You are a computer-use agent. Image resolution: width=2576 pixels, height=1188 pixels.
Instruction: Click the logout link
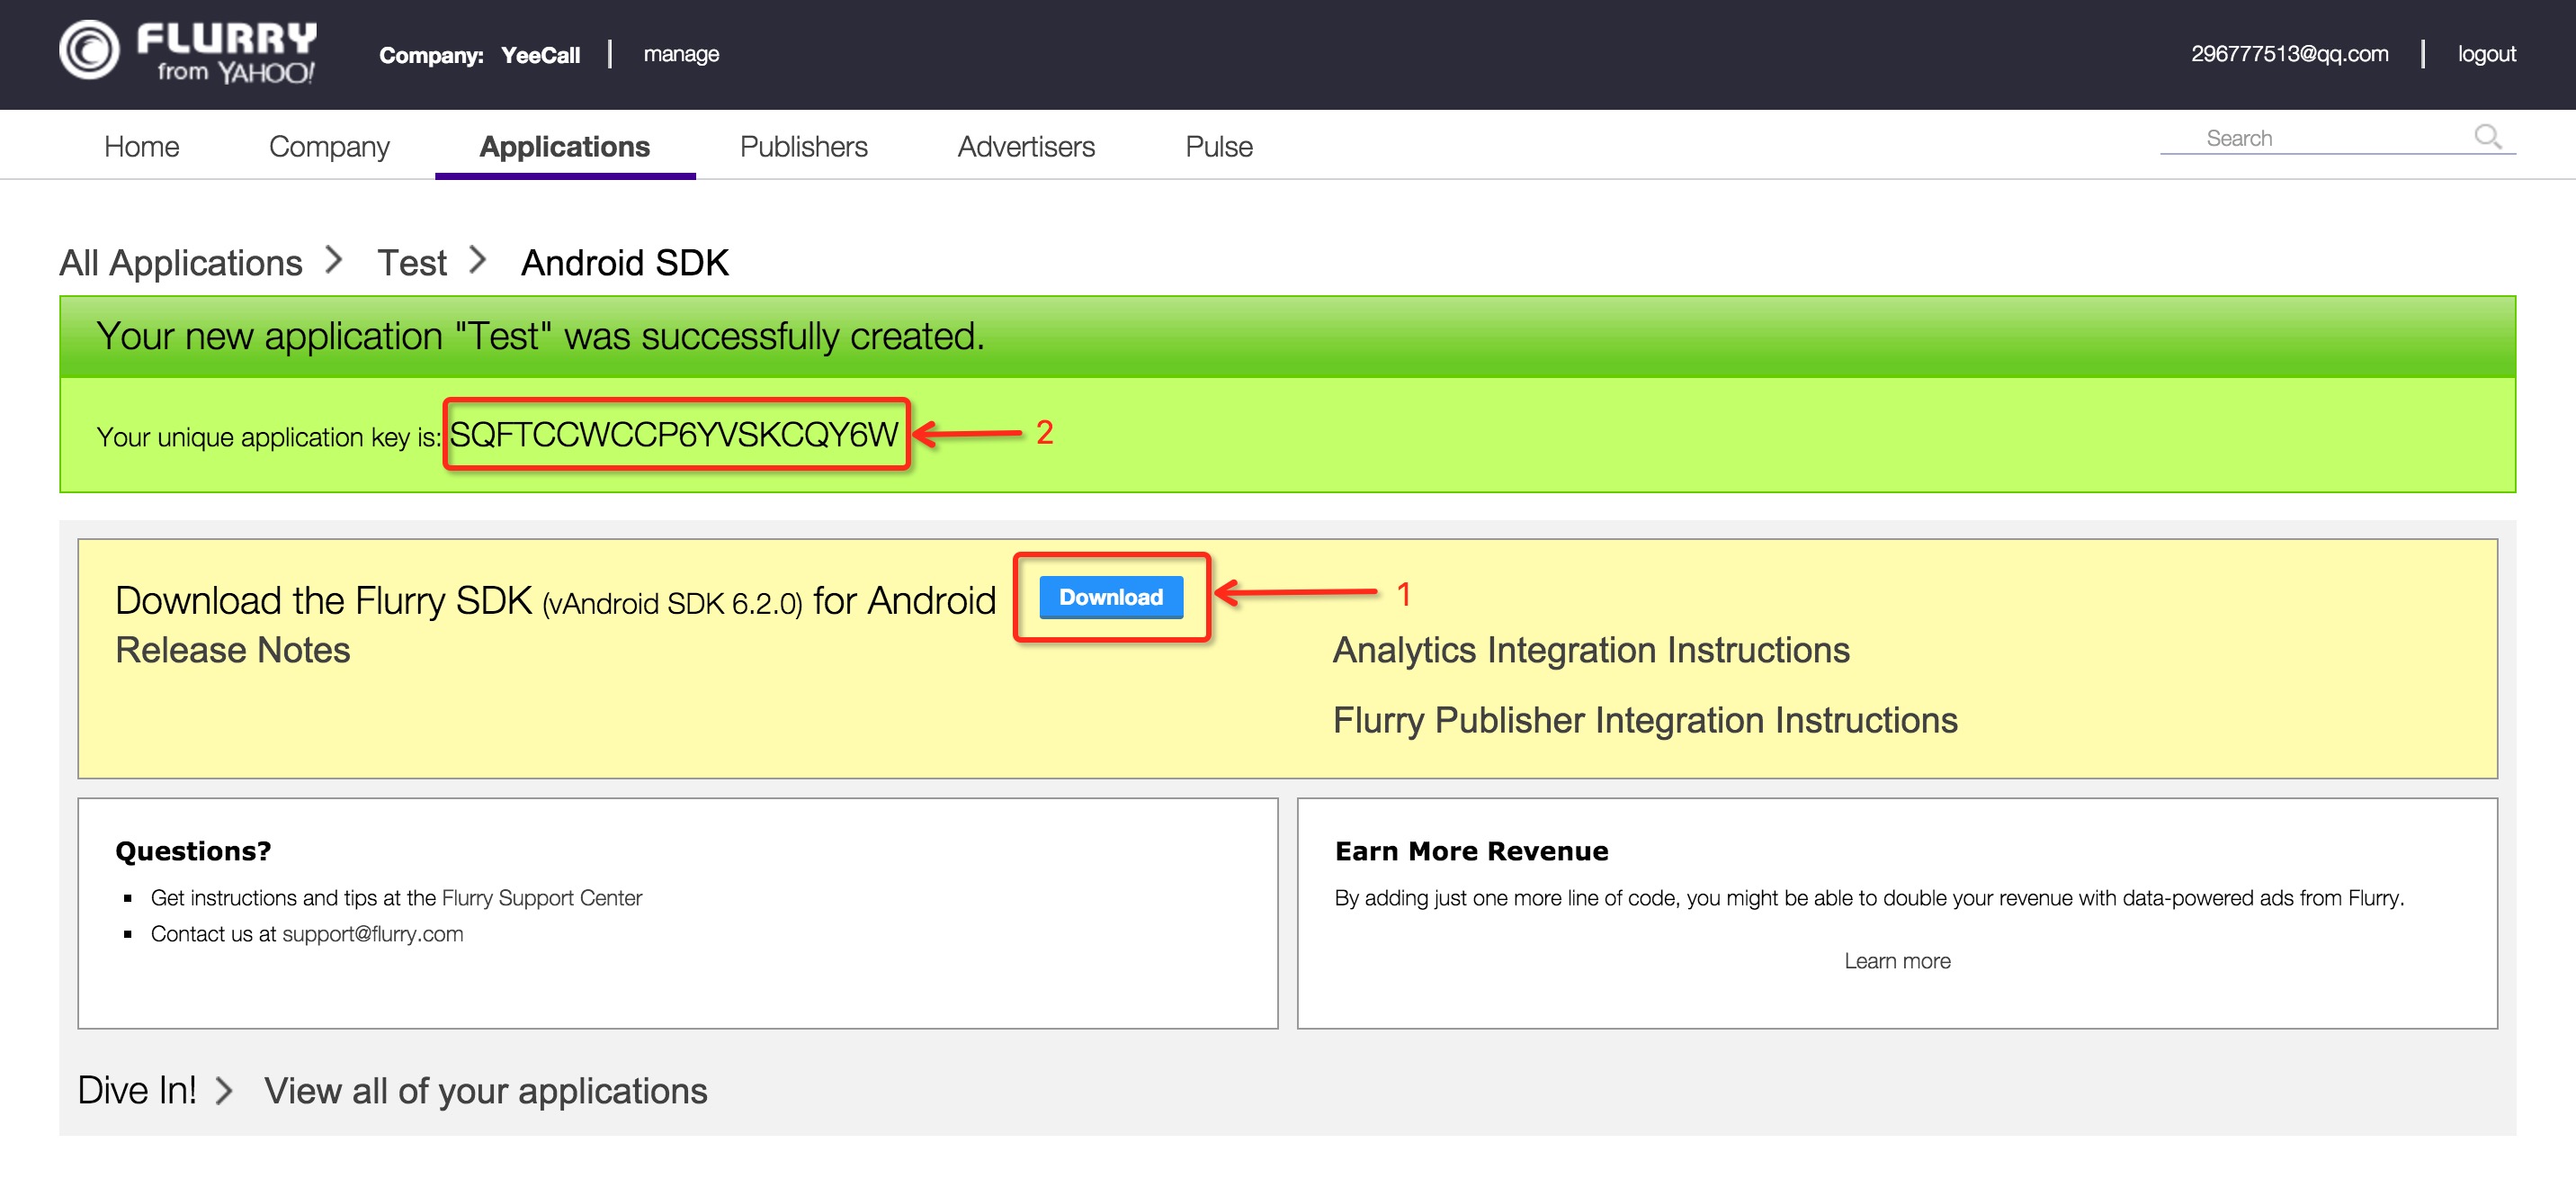[x=2486, y=54]
